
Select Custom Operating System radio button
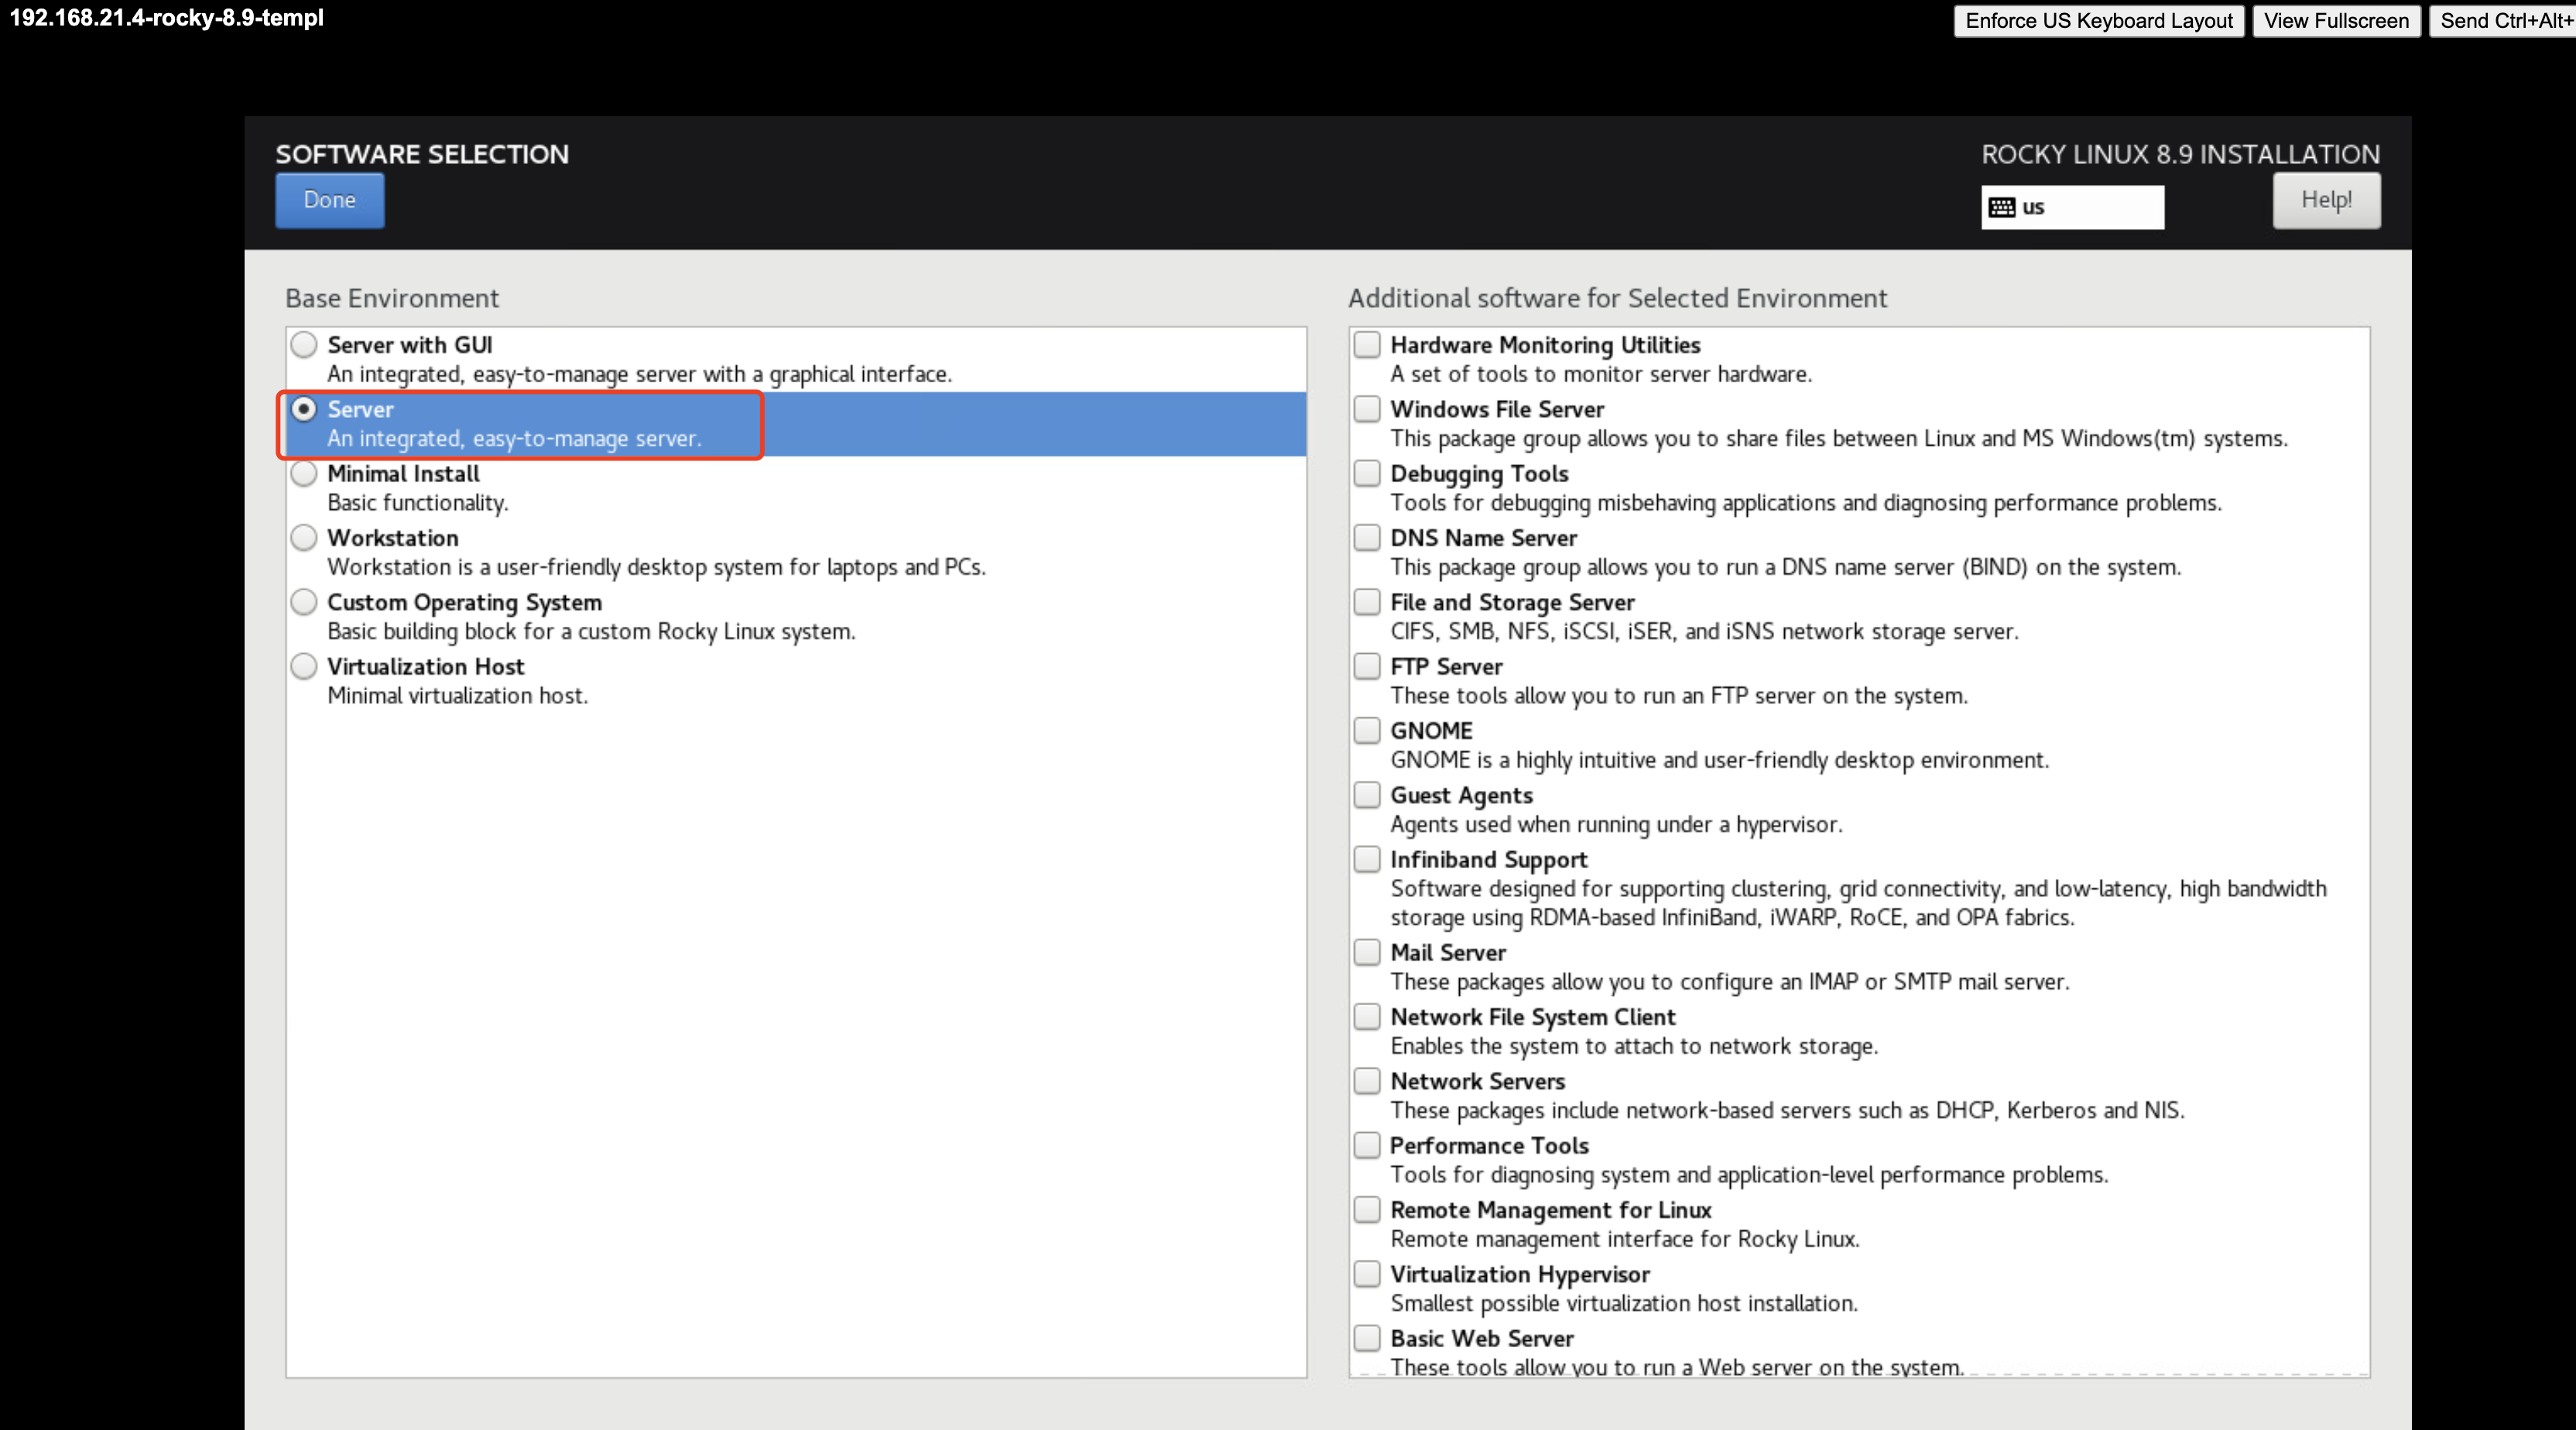click(304, 602)
